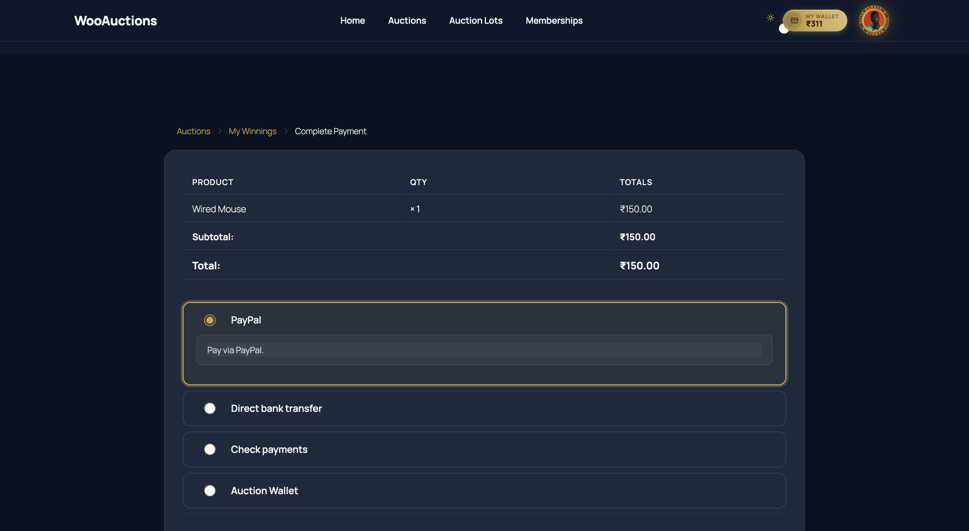Flip the theme switch below the sun icon
Image resolution: width=969 pixels, height=531 pixels.
[x=784, y=29]
